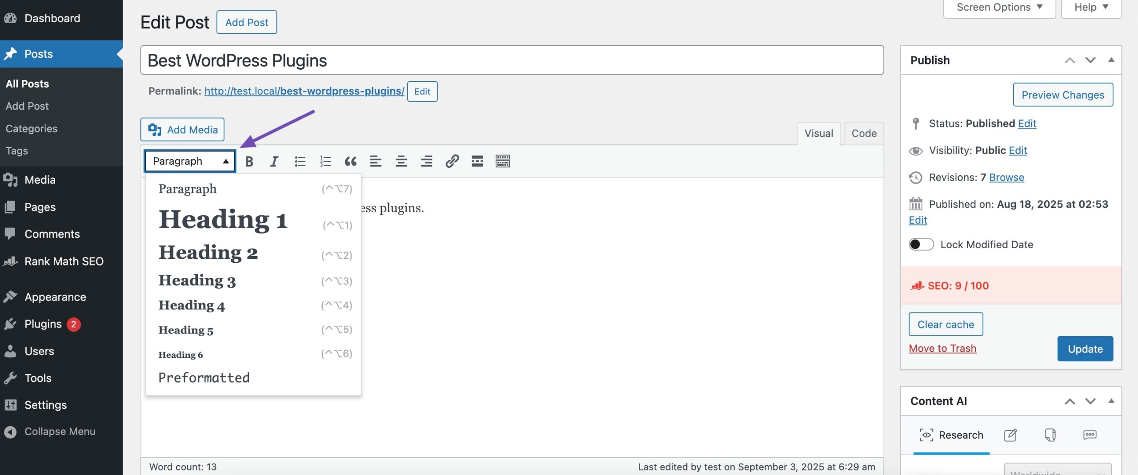Edit the post Visibility
Viewport: 1138px width, 475px height.
pos(1018,150)
